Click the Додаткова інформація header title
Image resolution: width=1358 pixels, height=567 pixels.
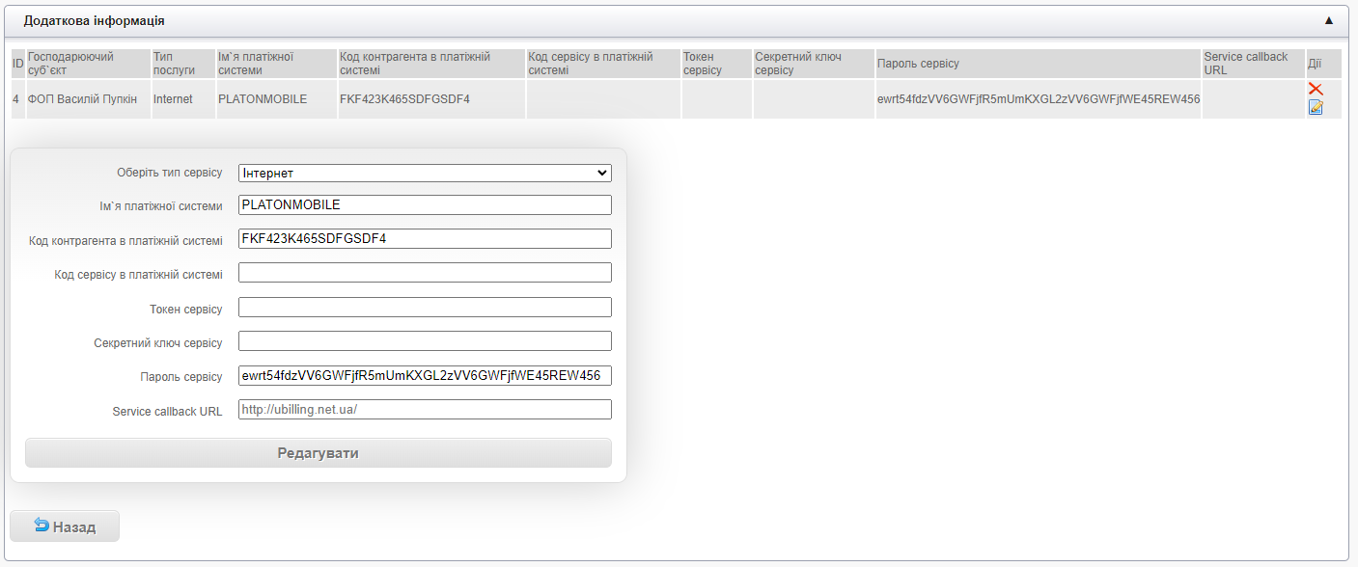(94, 20)
